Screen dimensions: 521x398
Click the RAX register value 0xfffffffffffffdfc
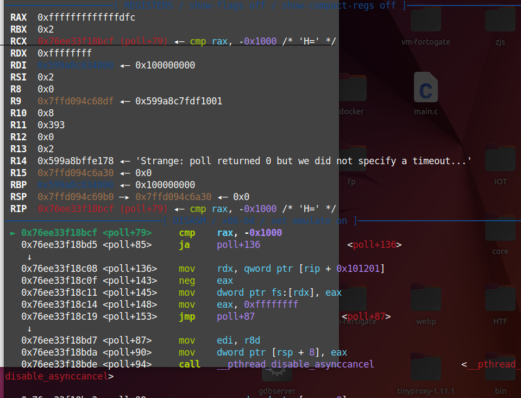(86, 17)
